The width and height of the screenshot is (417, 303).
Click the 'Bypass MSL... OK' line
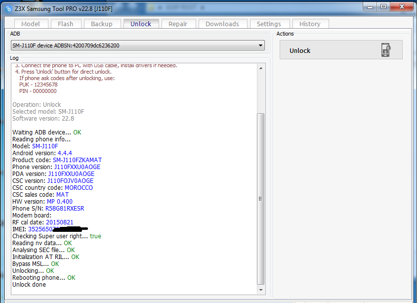coord(36,263)
